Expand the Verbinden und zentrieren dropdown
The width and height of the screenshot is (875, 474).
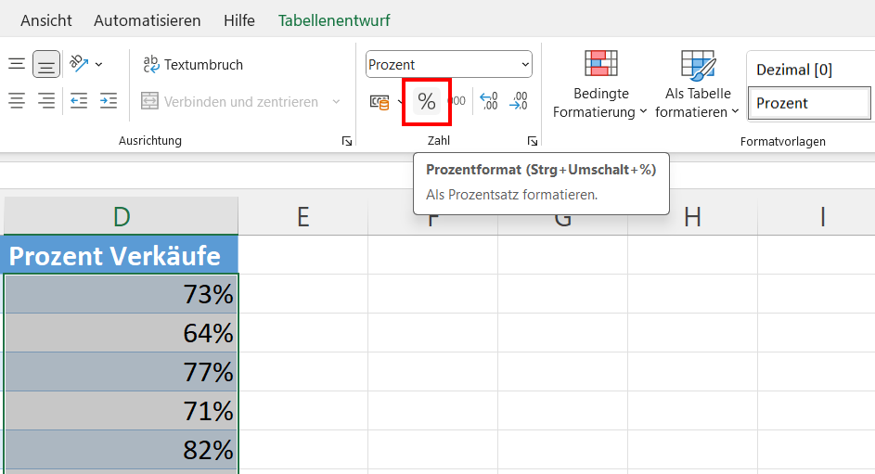(336, 101)
